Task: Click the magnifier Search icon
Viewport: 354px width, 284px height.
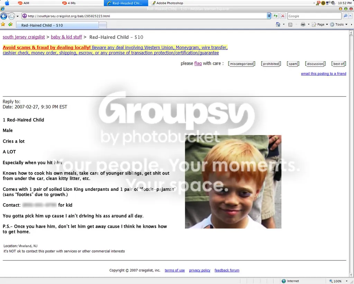Action: pos(345,16)
